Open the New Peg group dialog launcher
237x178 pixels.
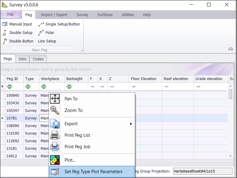point(82,50)
